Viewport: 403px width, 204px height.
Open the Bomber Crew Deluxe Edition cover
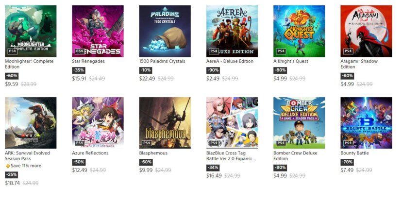[x=299, y=123]
